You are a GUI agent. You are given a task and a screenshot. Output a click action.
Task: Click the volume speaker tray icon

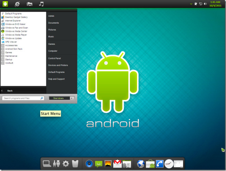point(205,4)
